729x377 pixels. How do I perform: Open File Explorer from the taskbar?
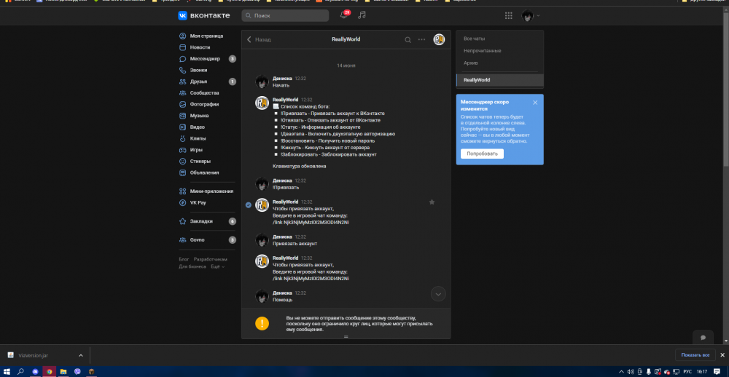(x=63, y=372)
